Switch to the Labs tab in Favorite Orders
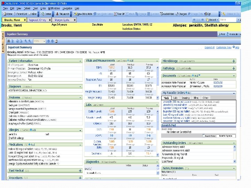The width and height of the screenshot is (251, 188). coord(176,98)
